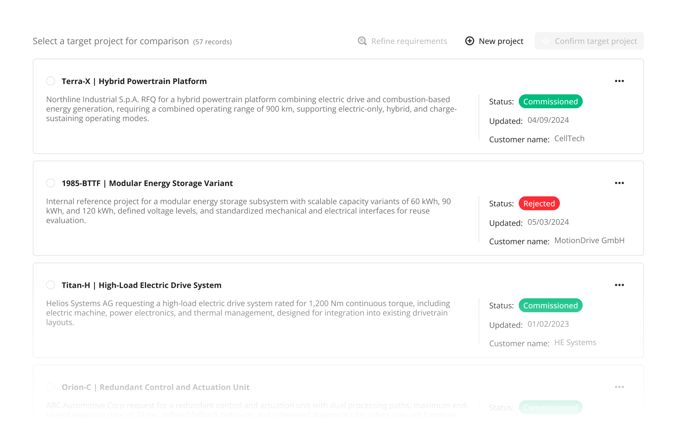The height and width of the screenshot is (423, 676).
Task: Click the Confirm target project button
Action: coord(589,41)
